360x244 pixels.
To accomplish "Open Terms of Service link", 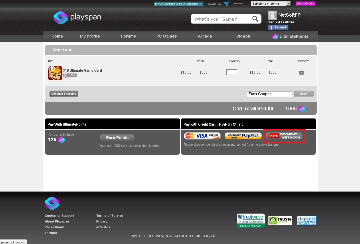I will (x=110, y=216).
